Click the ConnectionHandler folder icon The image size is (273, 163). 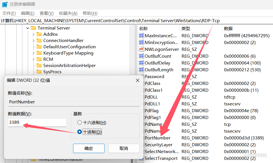(39, 41)
